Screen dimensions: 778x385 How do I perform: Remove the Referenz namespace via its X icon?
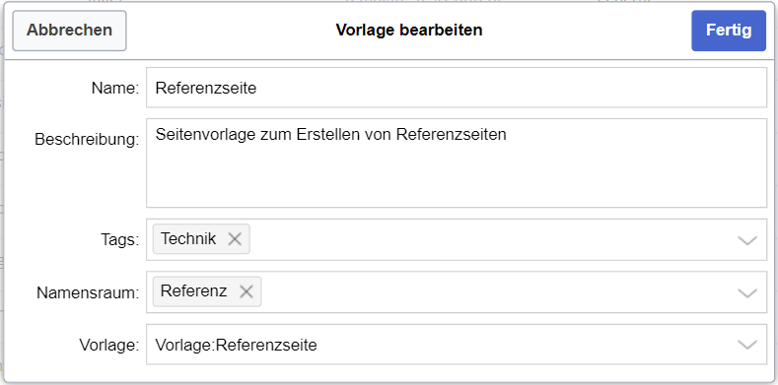pyautogui.click(x=247, y=291)
